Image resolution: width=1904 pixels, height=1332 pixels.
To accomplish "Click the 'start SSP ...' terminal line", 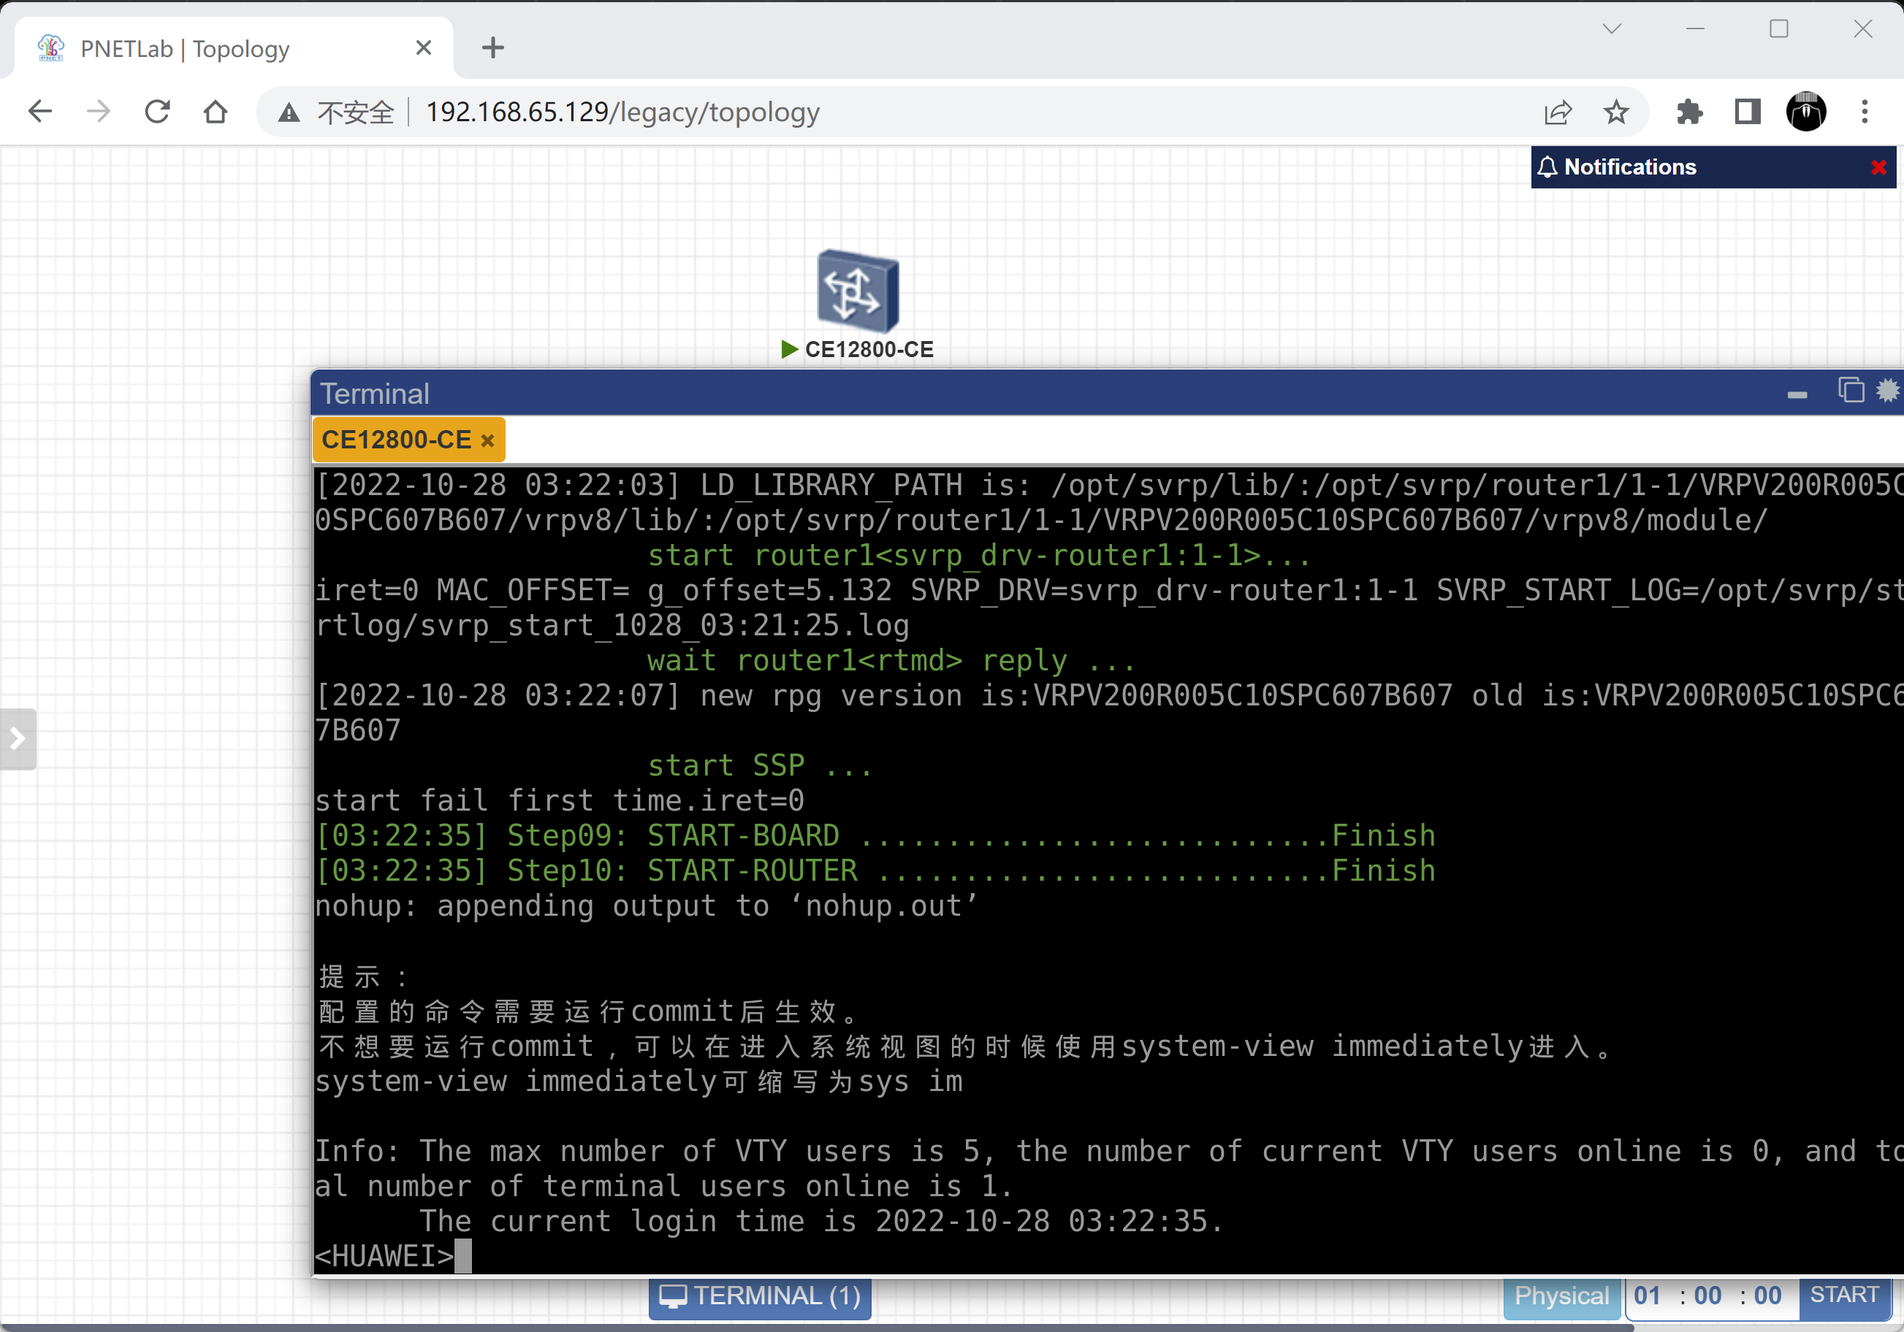I will tap(759, 765).
